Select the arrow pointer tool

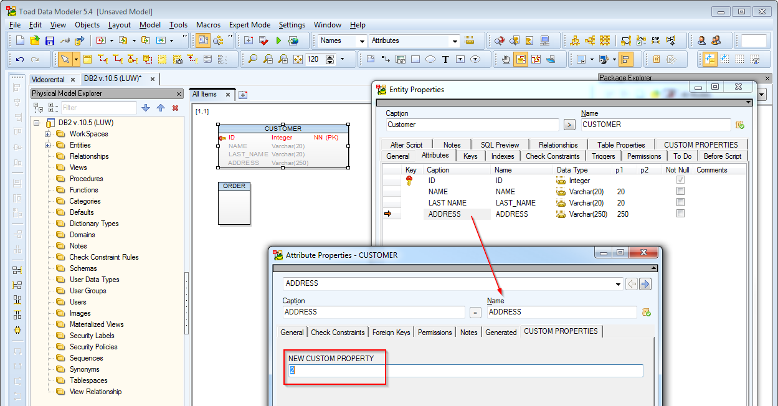click(65, 59)
